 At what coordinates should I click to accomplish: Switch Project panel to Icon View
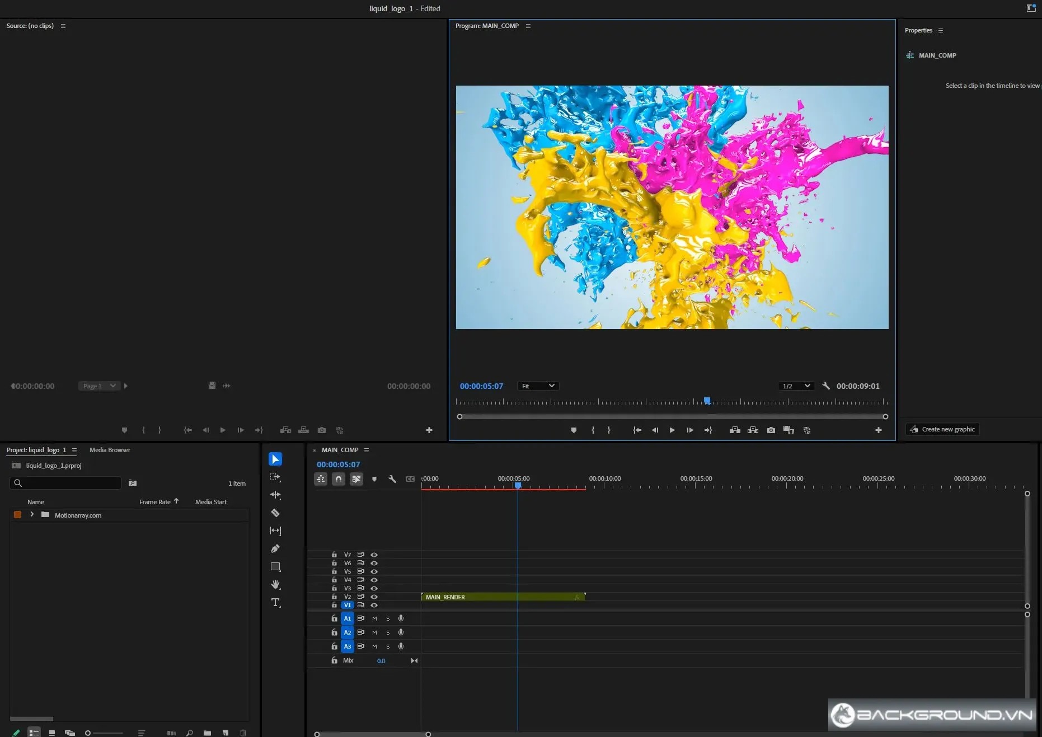[x=52, y=733]
